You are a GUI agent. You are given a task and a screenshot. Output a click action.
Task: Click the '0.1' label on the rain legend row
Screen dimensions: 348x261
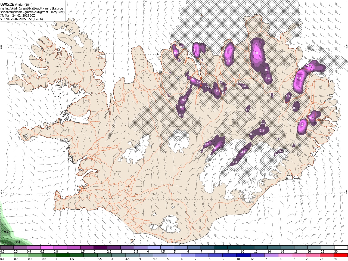click(2, 259)
